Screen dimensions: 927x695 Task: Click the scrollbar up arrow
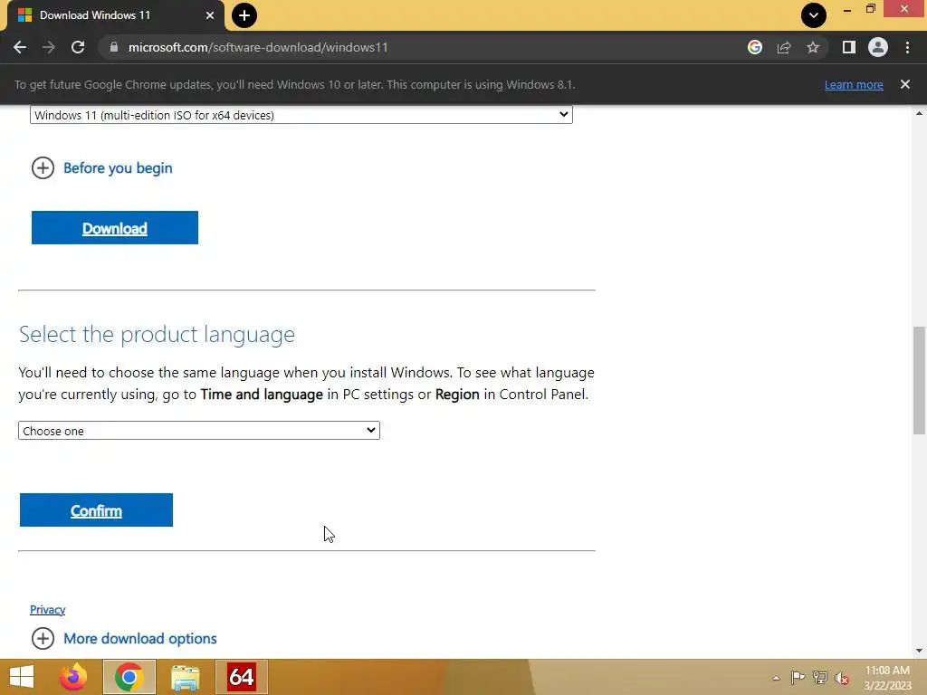[919, 113]
